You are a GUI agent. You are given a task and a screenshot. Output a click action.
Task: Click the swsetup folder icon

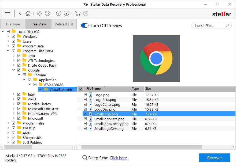[19, 127]
